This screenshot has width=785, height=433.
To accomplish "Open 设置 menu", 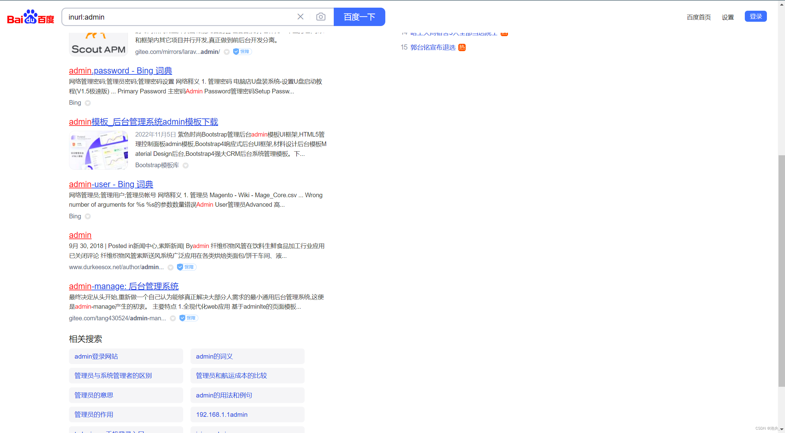I will 728,17.
